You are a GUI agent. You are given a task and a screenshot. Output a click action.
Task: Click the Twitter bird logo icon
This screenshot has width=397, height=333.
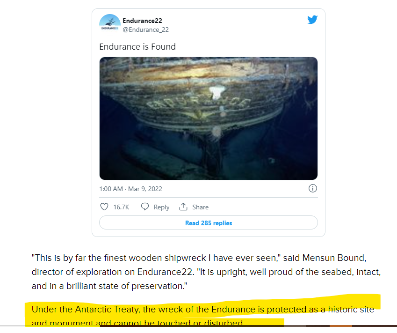coord(312,20)
